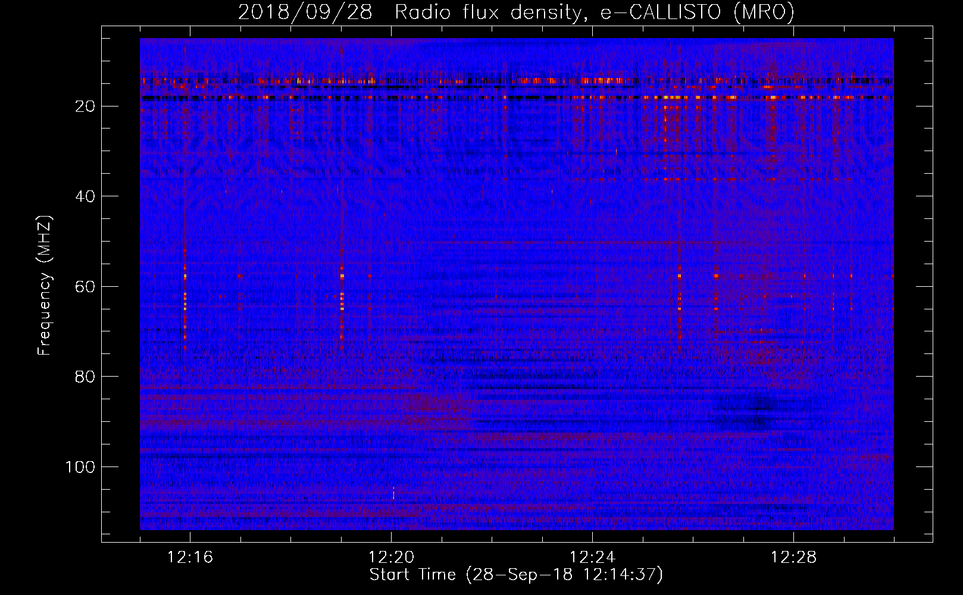Click the Start Time axis label
The width and height of the screenshot is (963, 595).
(x=516, y=575)
